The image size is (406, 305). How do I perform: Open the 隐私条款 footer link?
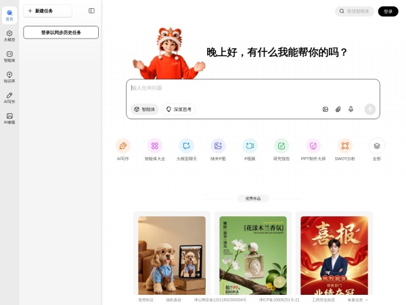click(173, 300)
